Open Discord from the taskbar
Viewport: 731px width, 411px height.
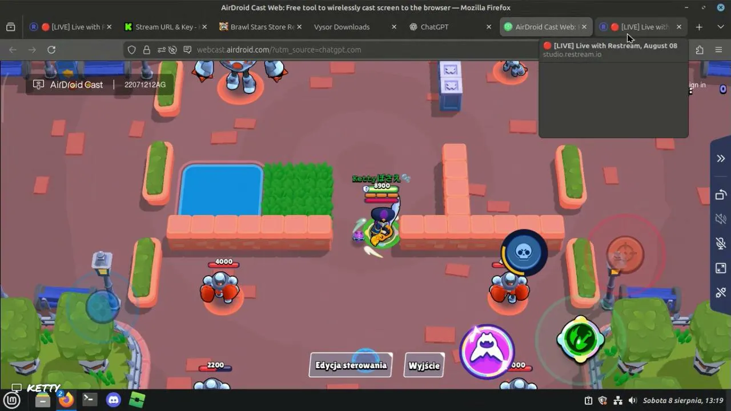tap(114, 400)
